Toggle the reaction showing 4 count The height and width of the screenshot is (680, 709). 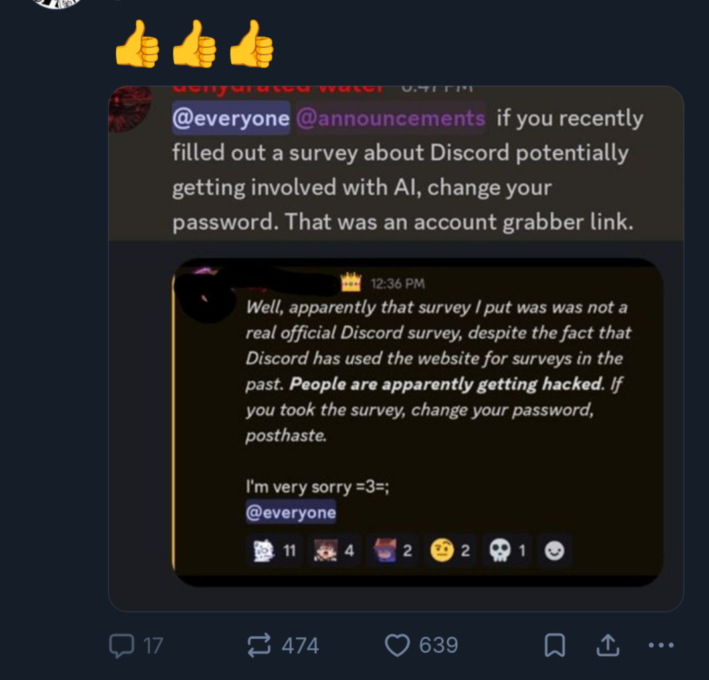[x=334, y=551]
